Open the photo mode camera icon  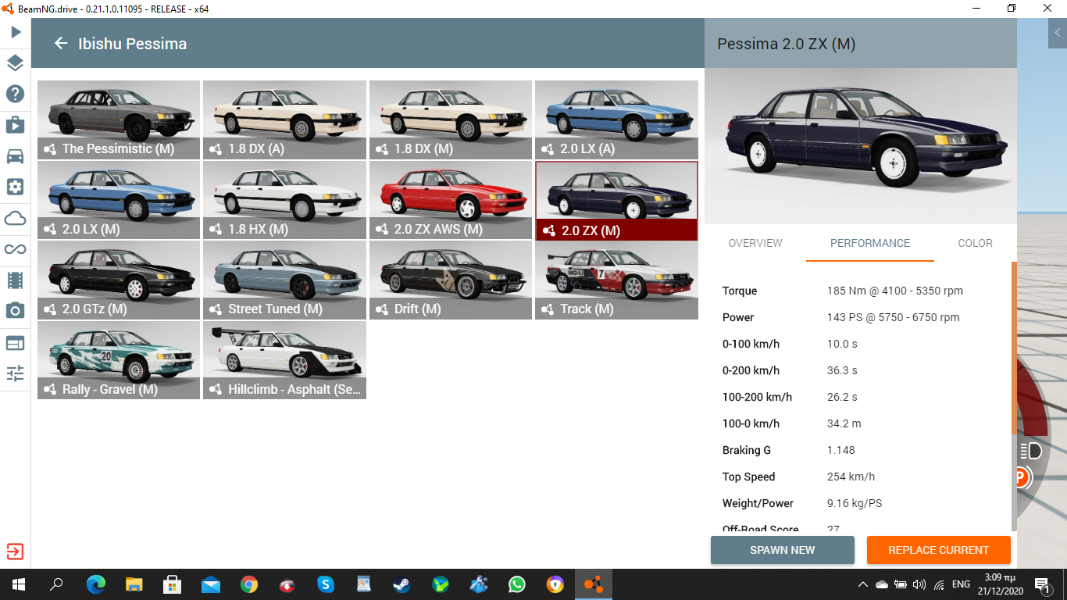16,311
